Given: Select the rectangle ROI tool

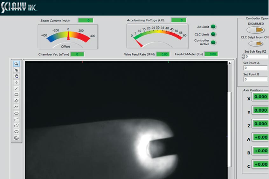Looking at the screenshot, I should (x=17, y=95).
